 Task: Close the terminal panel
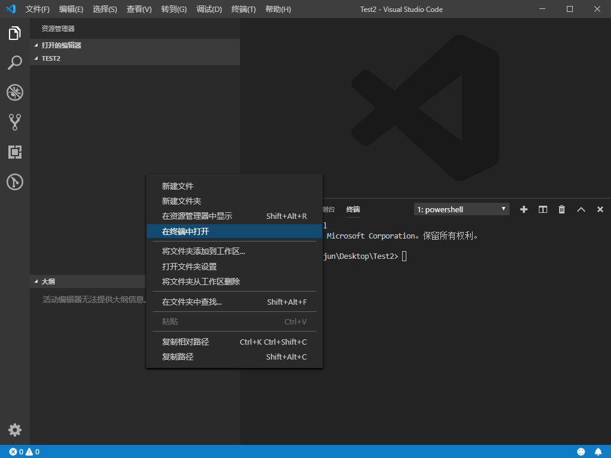600,209
